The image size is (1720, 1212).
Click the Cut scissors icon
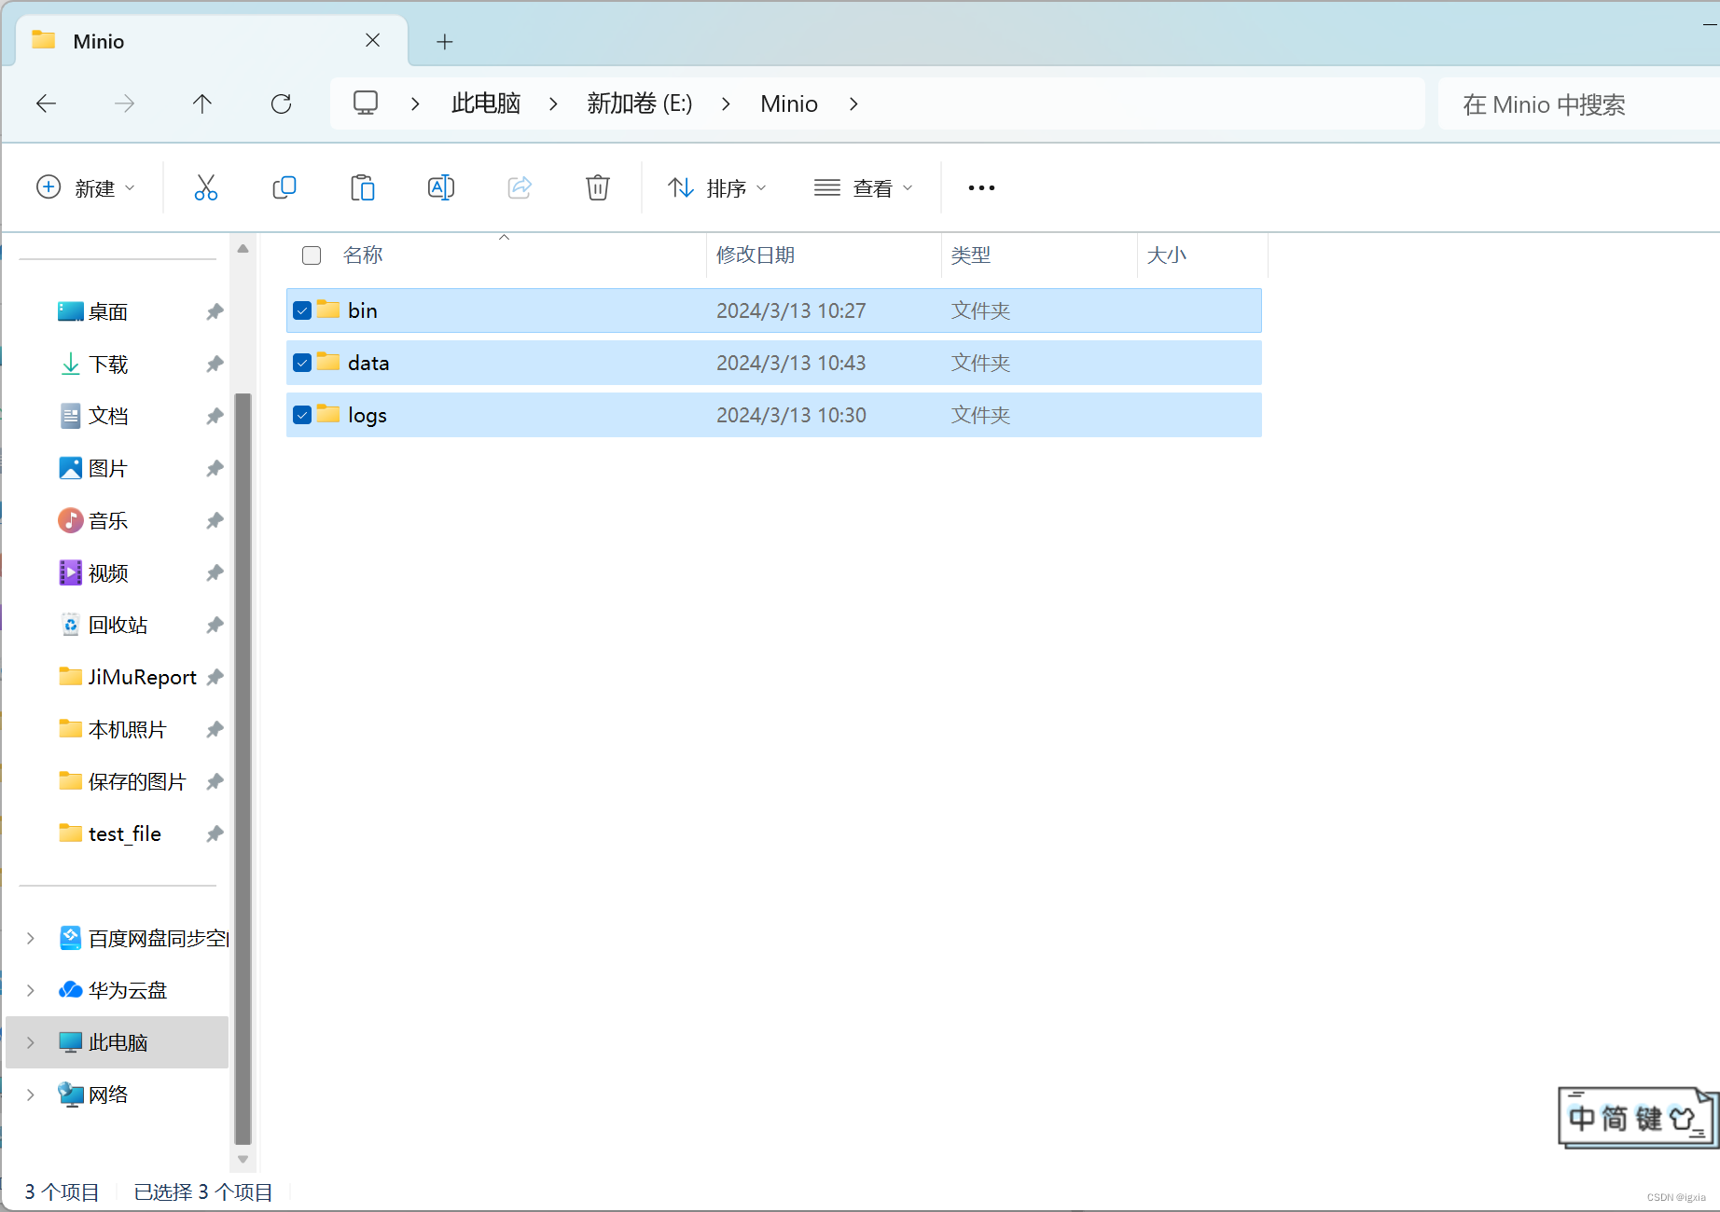click(206, 187)
